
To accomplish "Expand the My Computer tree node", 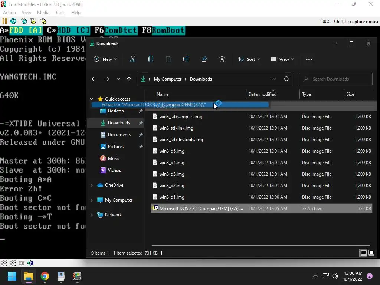I will tap(91, 200).
